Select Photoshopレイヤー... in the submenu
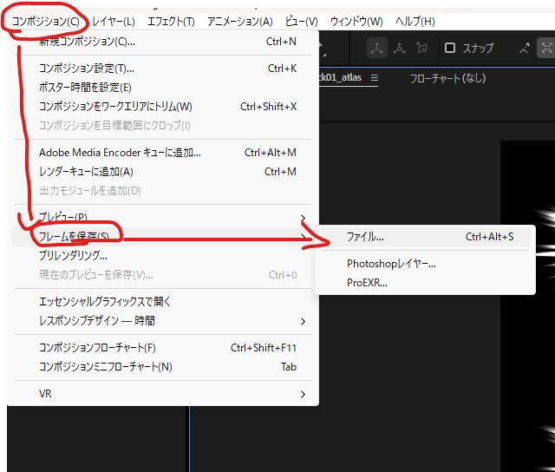 tap(391, 264)
